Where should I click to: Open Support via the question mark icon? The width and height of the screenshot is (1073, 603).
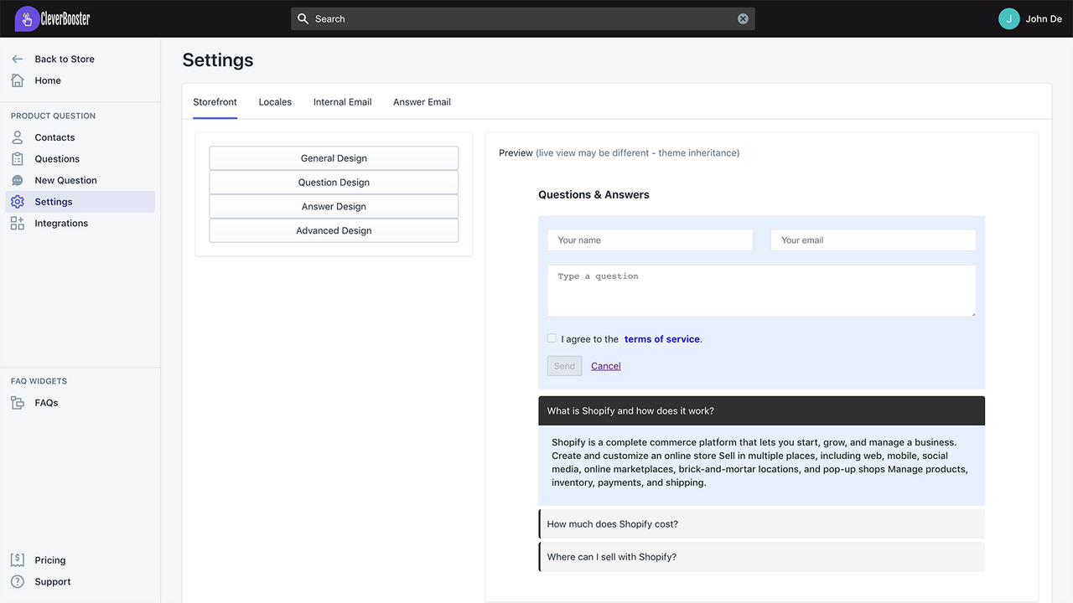pos(17,581)
